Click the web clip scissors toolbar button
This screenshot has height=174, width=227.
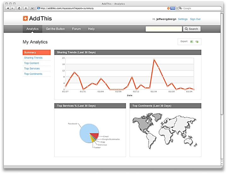[x=32, y=8]
